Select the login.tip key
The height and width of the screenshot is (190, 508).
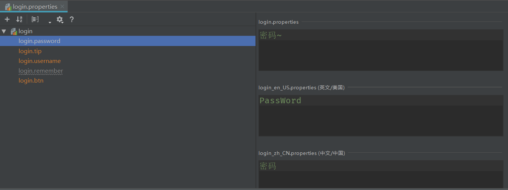tap(30, 51)
